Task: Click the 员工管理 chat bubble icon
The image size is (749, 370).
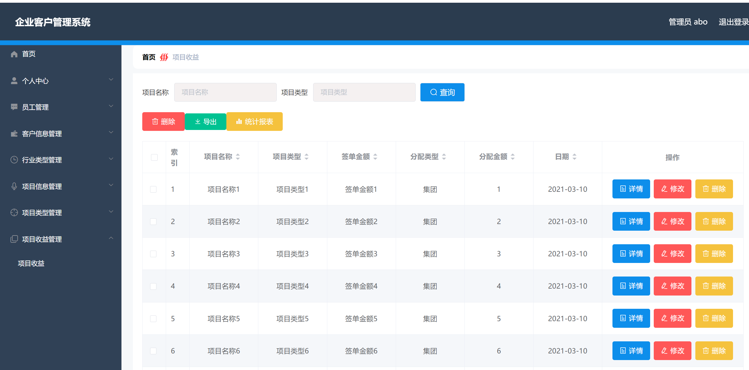Action: [14, 107]
